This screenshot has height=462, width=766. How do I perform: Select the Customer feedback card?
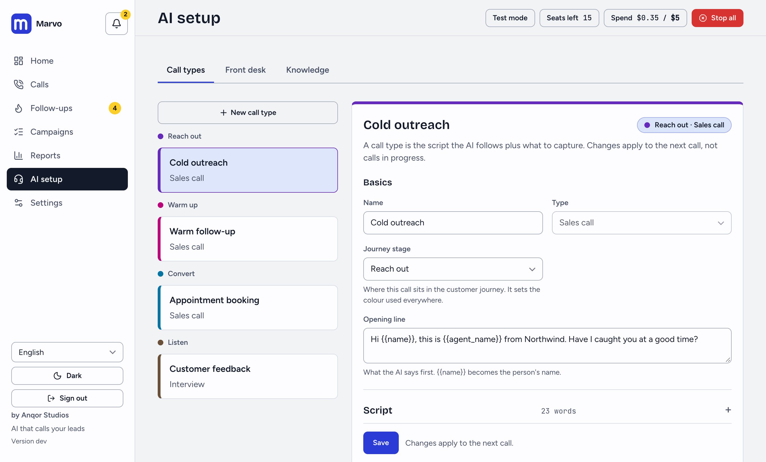pyautogui.click(x=248, y=376)
